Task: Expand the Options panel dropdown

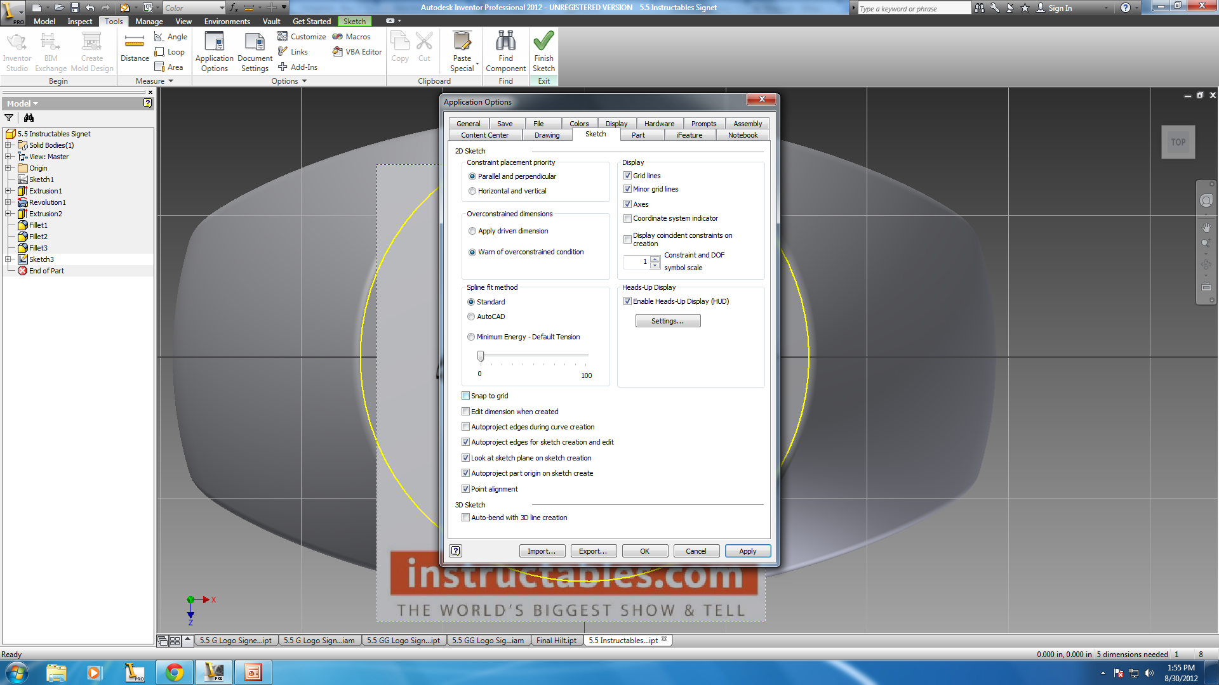Action: point(289,81)
